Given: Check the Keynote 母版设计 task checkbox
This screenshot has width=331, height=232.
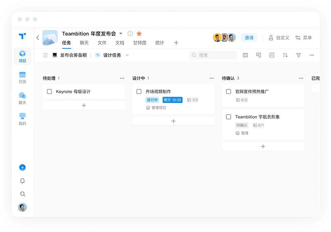Looking at the screenshot, I should point(49,91).
